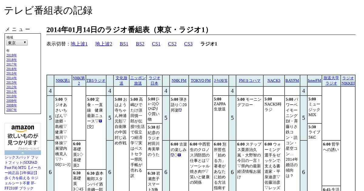Switch display to CS1
The image size is (364, 191).
coord(156,44)
